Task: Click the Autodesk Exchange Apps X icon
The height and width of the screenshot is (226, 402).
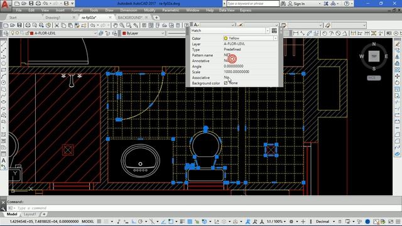Action: click(326, 4)
